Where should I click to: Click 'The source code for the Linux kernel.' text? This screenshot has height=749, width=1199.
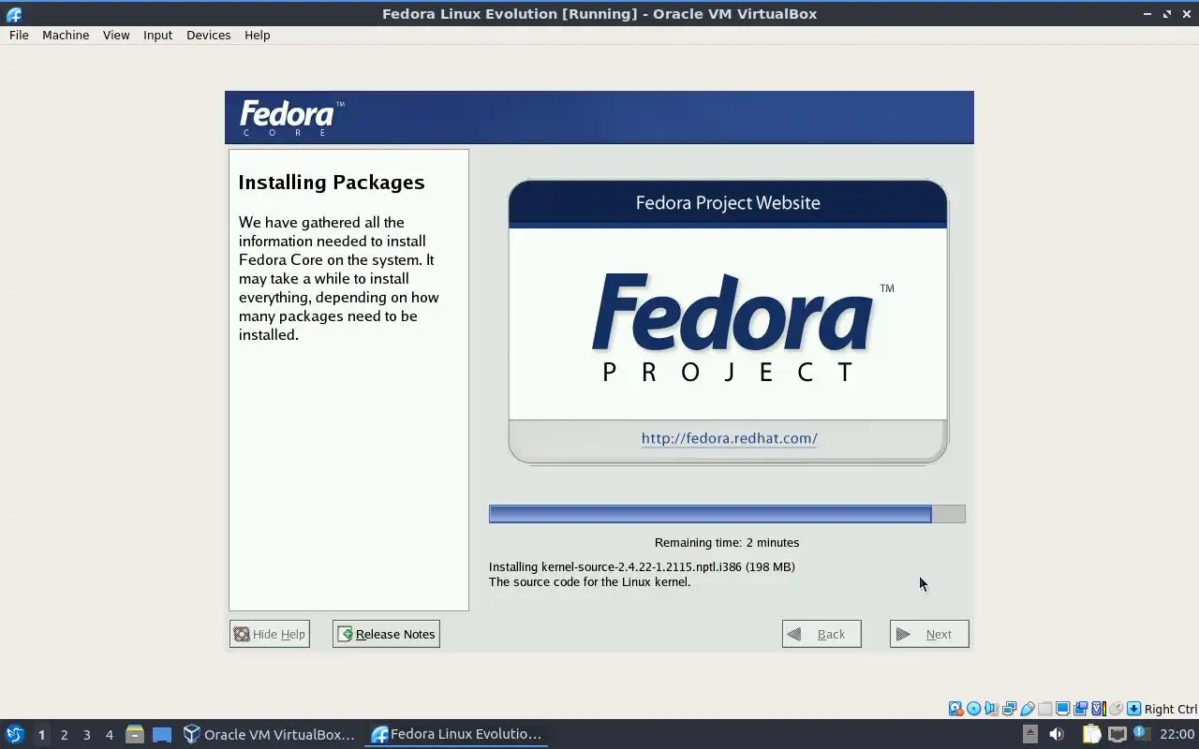click(x=589, y=581)
